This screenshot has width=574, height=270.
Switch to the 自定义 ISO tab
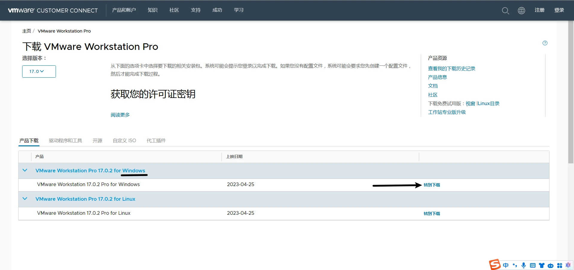tap(124, 141)
